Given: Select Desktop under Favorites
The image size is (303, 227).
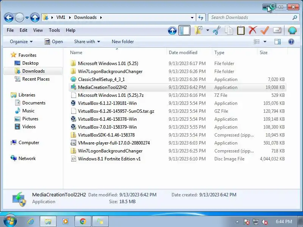Looking at the screenshot, I should tap(30, 63).
